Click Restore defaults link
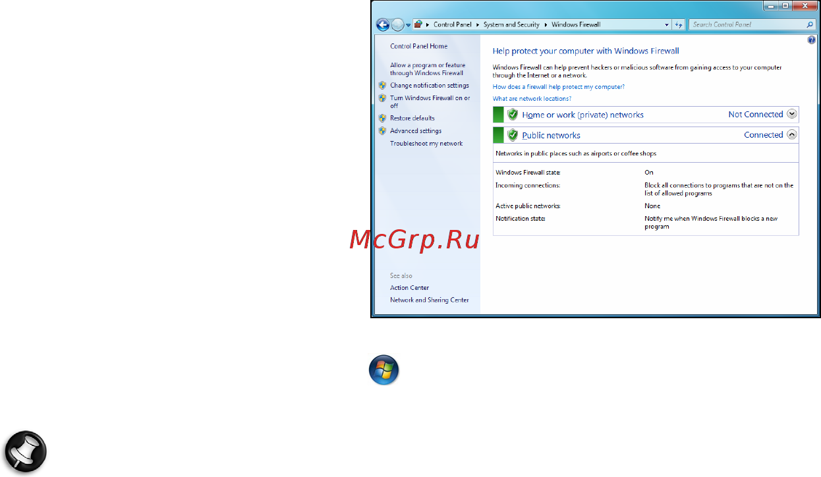The width and height of the screenshot is (821, 477). pyautogui.click(x=412, y=118)
